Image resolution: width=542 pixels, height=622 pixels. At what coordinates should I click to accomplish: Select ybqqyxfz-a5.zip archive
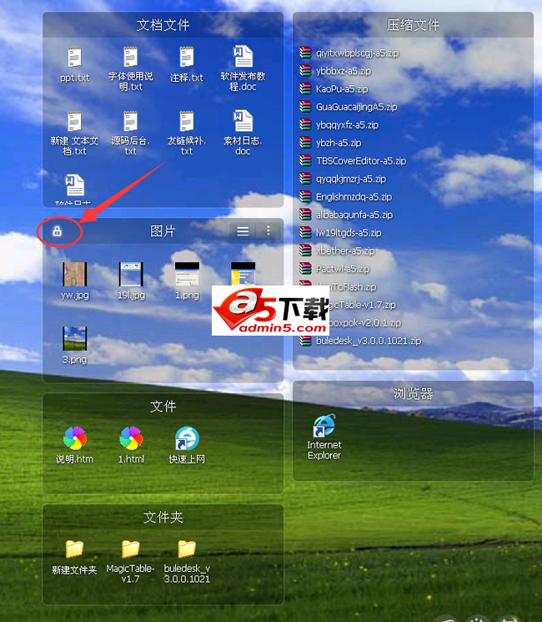click(x=339, y=124)
